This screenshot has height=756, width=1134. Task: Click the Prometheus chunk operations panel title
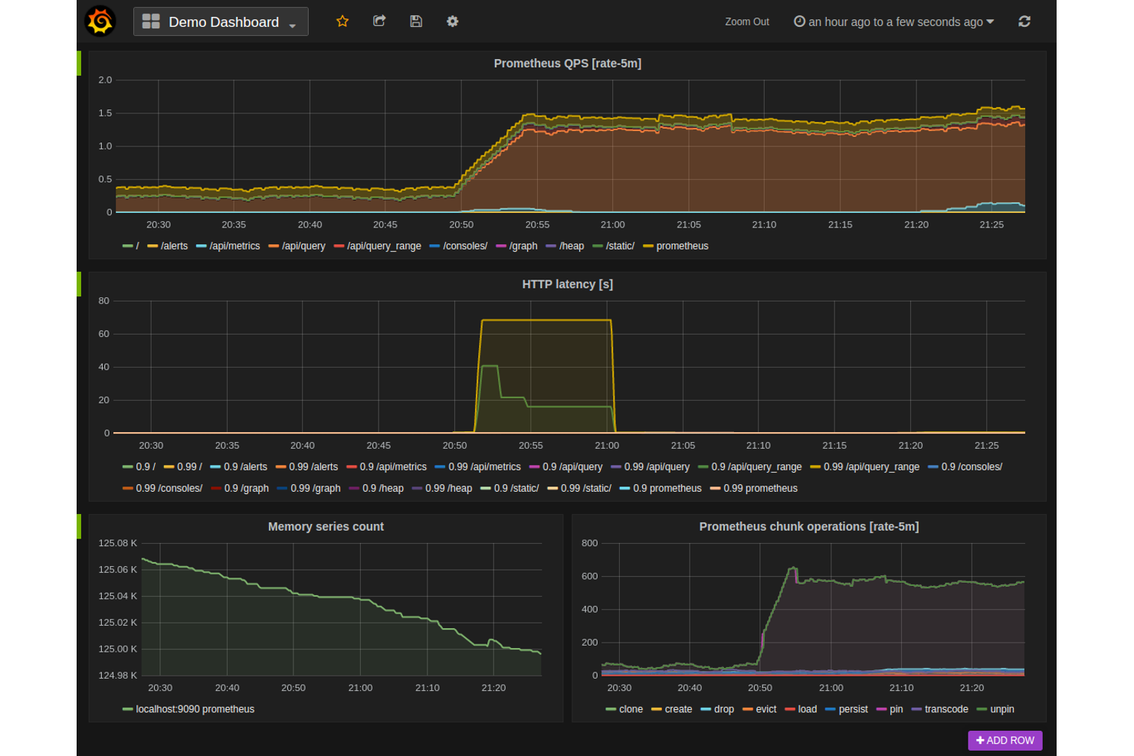(x=809, y=526)
